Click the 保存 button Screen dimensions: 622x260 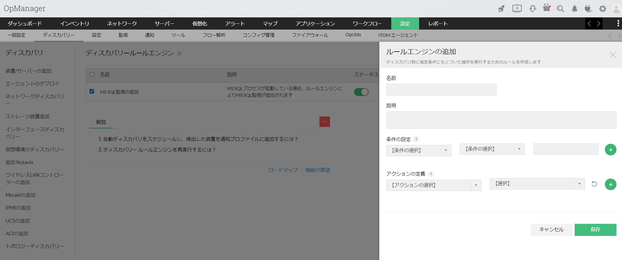pos(595,230)
